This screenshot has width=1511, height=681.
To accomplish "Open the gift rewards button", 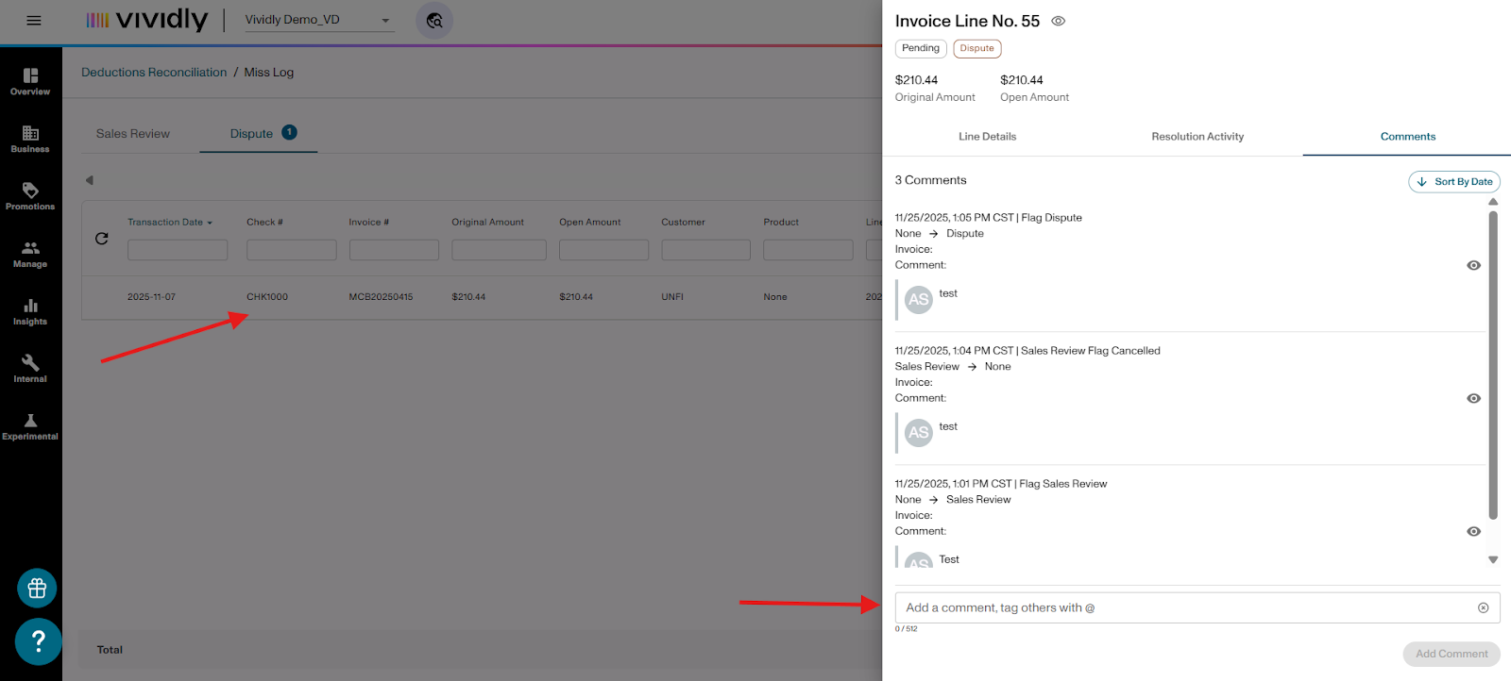I will coord(37,589).
